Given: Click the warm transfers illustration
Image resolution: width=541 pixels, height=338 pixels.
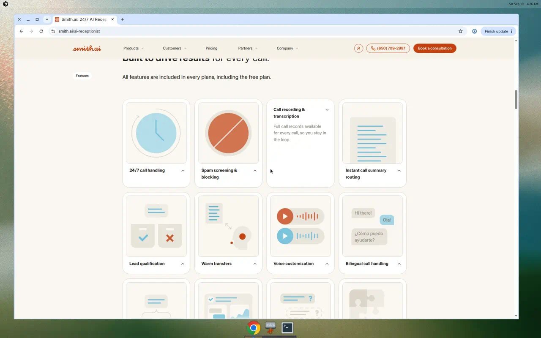Looking at the screenshot, I should (228, 226).
